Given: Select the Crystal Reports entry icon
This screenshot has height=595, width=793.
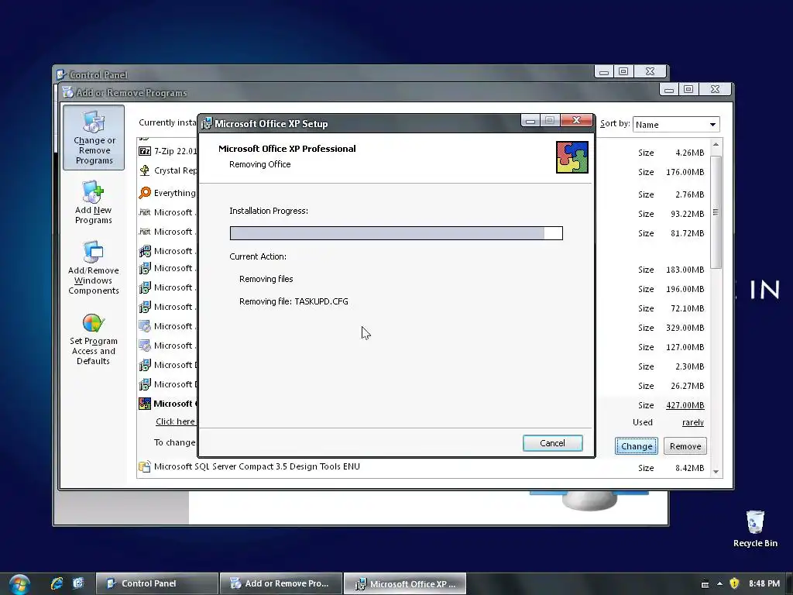Looking at the screenshot, I should [x=145, y=170].
